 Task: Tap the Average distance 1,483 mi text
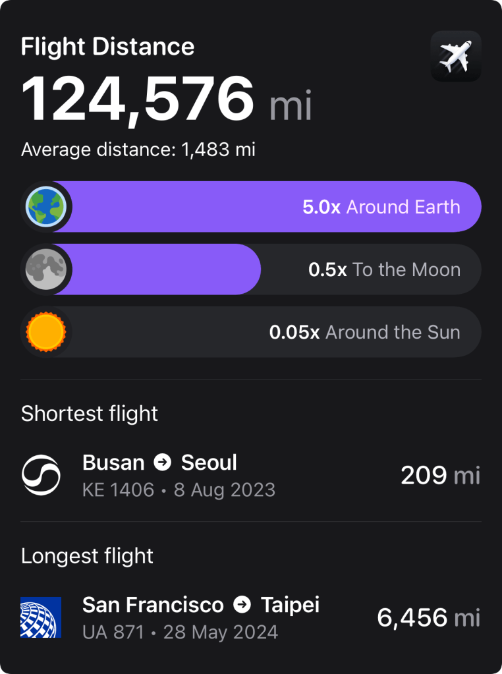(x=138, y=150)
